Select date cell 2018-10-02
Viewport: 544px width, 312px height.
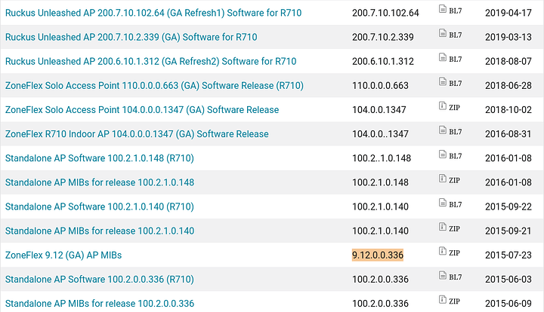coord(508,109)
